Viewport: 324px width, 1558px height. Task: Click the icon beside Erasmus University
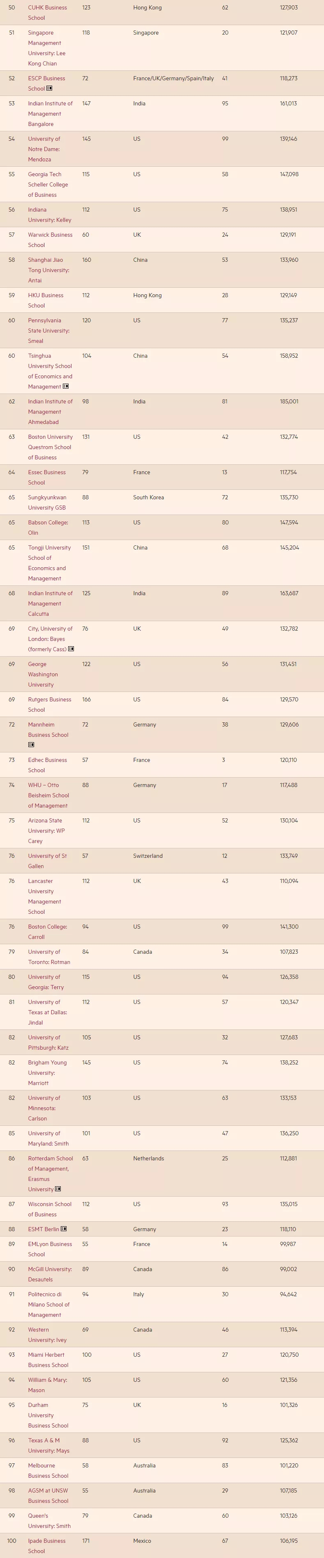[x=58, y=1189]
